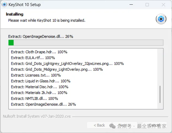Click the KeyShot logo in the installer header
The width and height of the screenshot is (172, 133).
[x=161, y=19]
